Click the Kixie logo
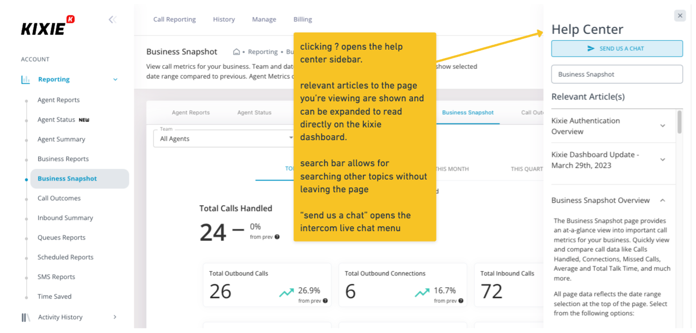 pos(48,26)
